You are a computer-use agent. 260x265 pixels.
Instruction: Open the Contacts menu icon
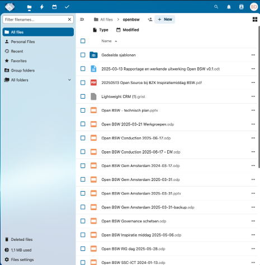point(241,7)
